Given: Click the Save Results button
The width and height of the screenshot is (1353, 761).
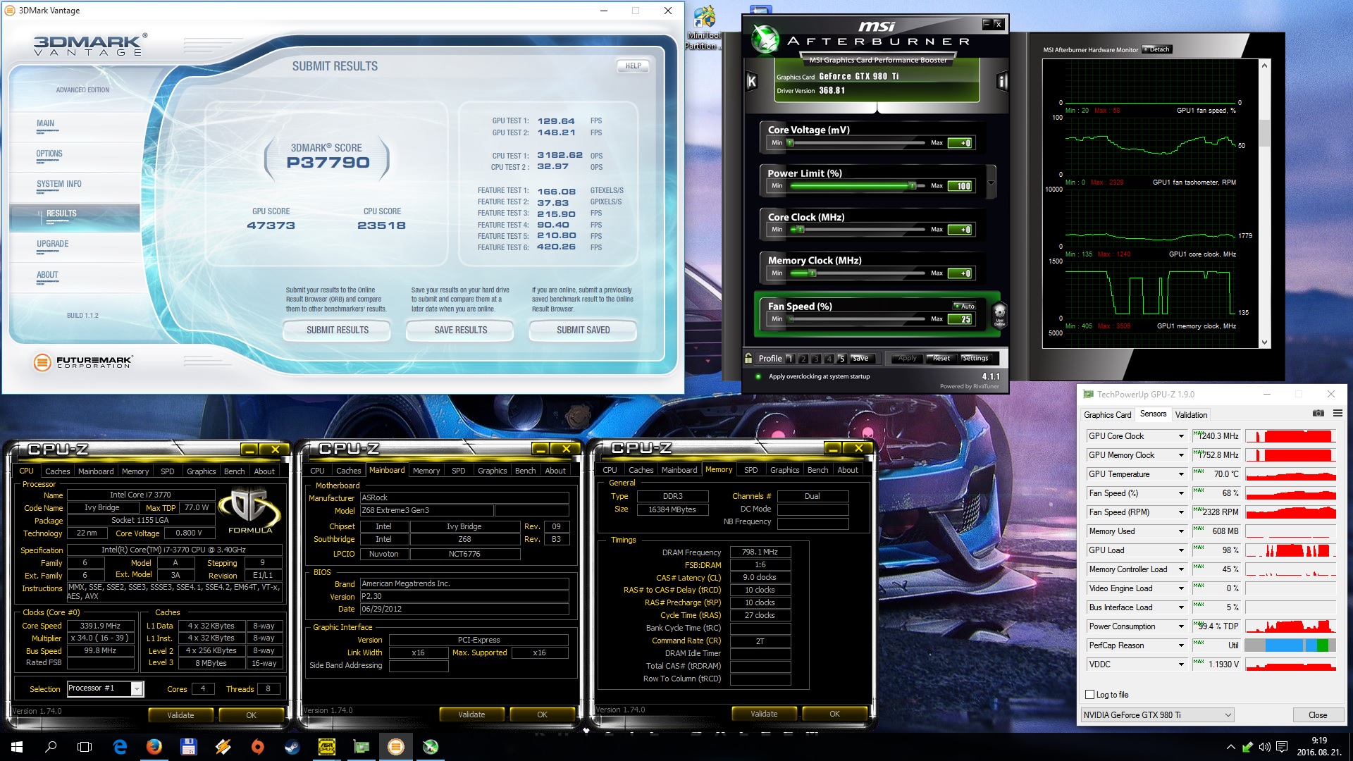Looking at the screenshot, I should (460, 330).
